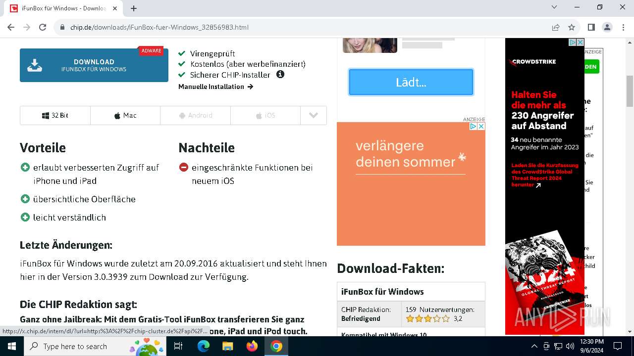Click the Lädt... blue button
Screen dimensions: 634x356
pos(411,82)
